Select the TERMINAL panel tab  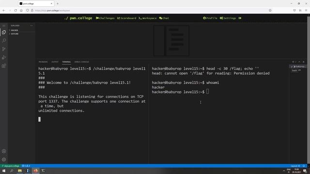[x=66, y=62]
